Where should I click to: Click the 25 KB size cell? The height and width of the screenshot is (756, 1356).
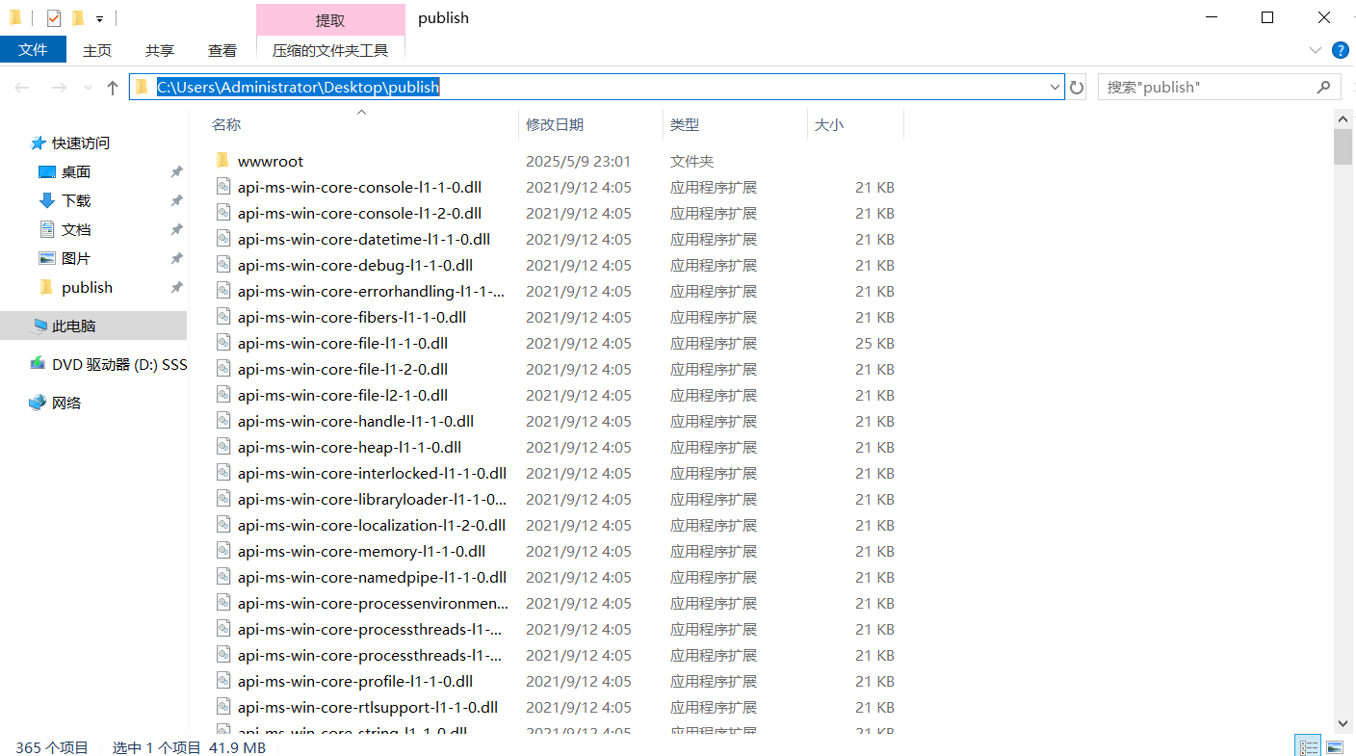click(874, 343)
